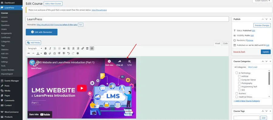The image size is (273, 120).
Task: Check the SEO category
Action: 239,90
